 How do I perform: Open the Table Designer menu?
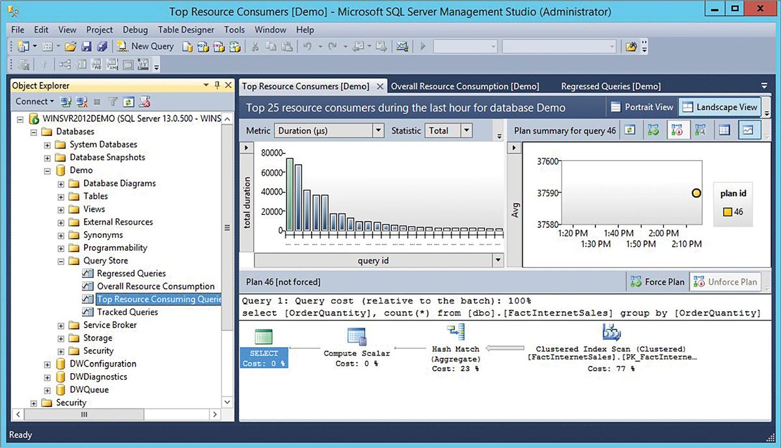186,29
